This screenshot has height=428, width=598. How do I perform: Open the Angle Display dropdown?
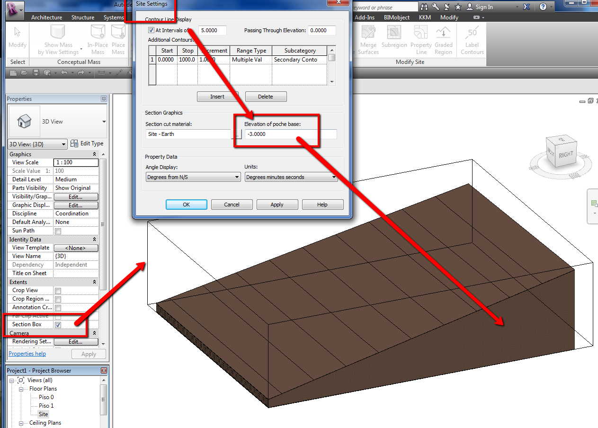tap(193, 177)
